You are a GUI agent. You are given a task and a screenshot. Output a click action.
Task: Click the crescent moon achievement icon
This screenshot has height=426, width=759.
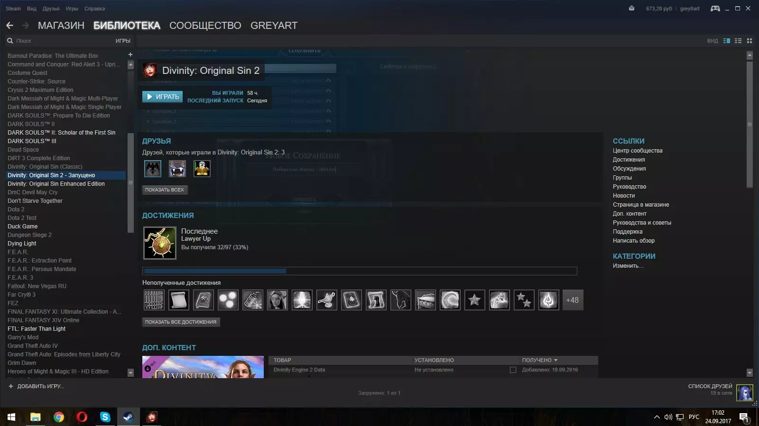[450, 300]
